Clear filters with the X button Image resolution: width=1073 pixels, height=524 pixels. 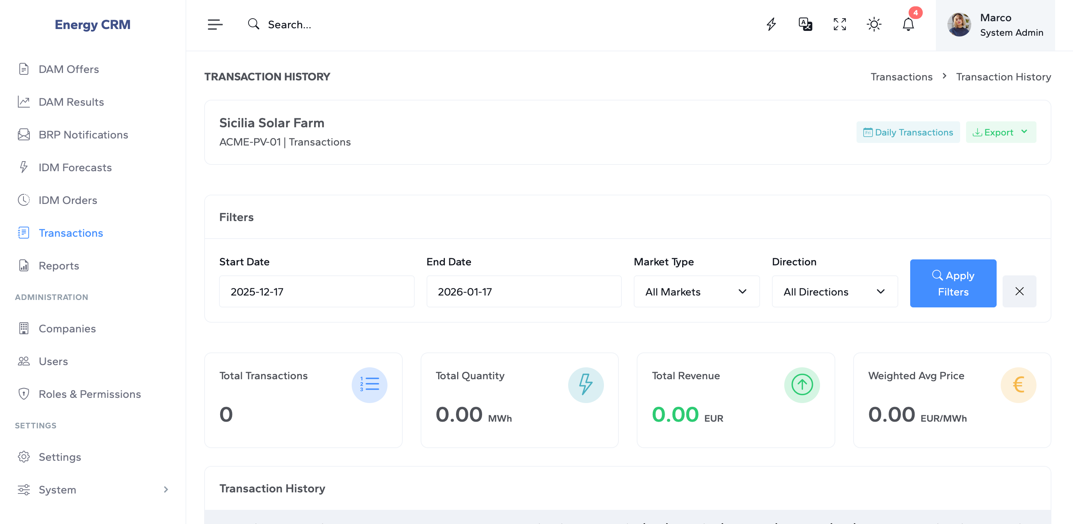coord(1019,291)
